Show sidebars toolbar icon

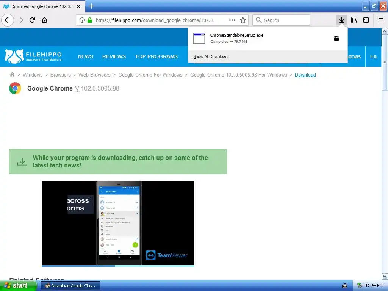coord(366,20)
